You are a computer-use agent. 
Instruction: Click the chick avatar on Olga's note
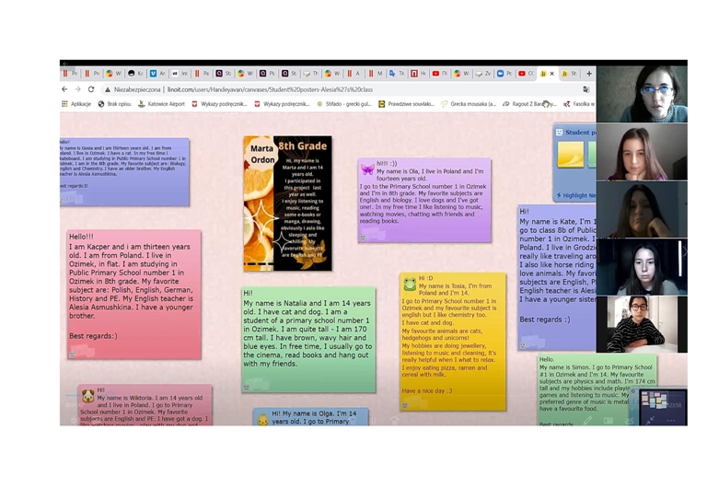pos(263,419)
